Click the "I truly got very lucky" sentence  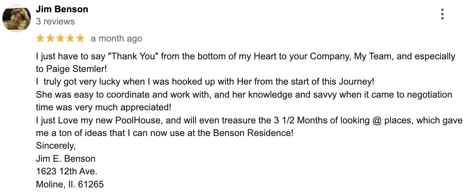[x=205, y=82]
